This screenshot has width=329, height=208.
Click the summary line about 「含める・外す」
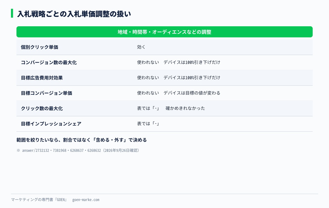(82, 140)
